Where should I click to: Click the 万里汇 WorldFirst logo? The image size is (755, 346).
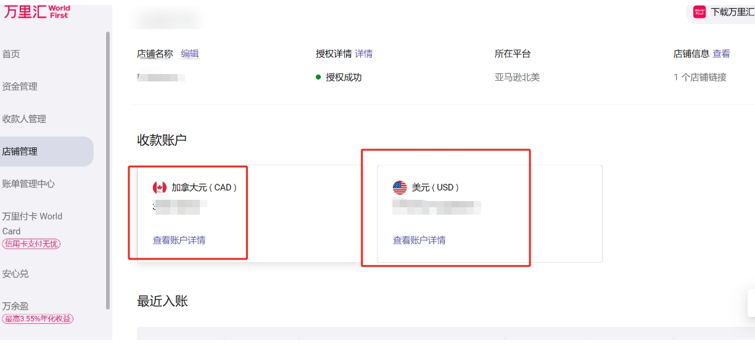(37, 12)
